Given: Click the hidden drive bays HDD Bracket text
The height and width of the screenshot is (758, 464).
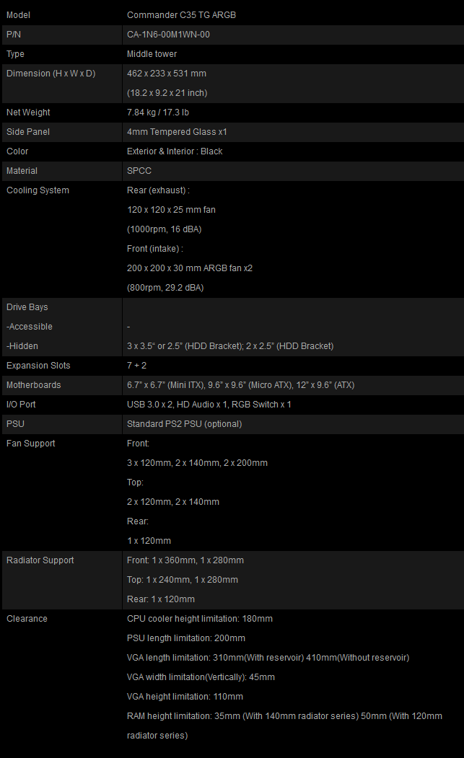Looking at the screenshot, I should coord(230,346).
